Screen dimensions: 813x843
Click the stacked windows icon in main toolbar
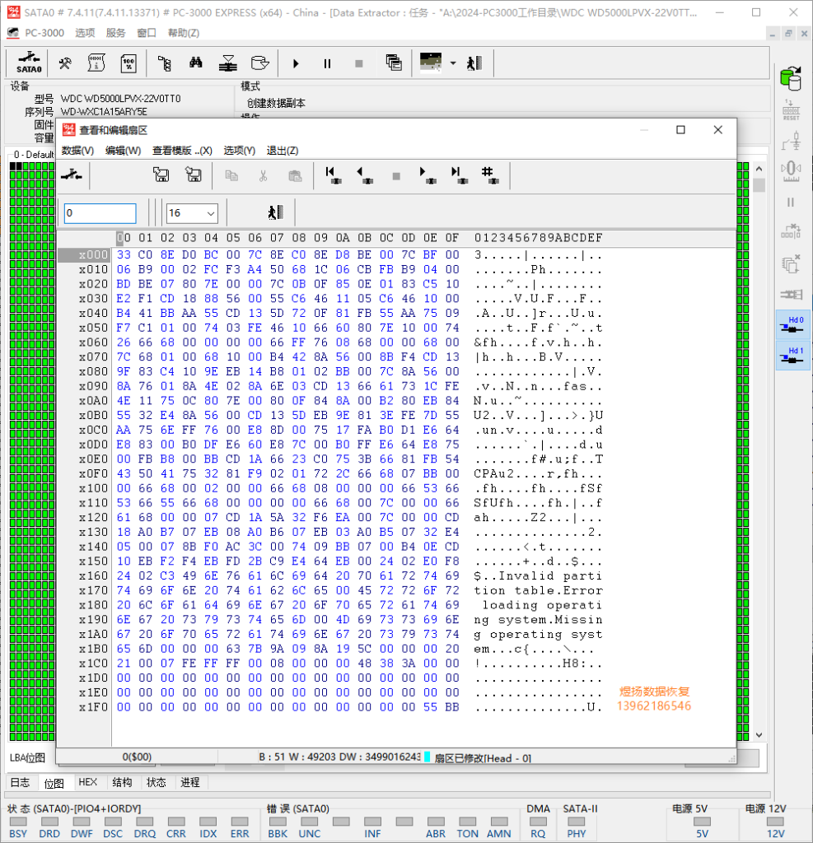(394, 63)
